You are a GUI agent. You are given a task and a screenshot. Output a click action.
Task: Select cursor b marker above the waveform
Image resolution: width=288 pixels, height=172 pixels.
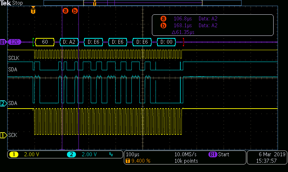point(75,11)
